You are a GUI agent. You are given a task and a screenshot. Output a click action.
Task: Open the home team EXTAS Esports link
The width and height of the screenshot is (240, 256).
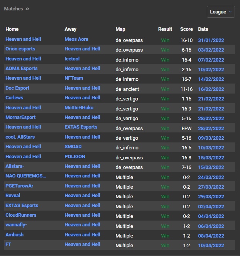22,205
